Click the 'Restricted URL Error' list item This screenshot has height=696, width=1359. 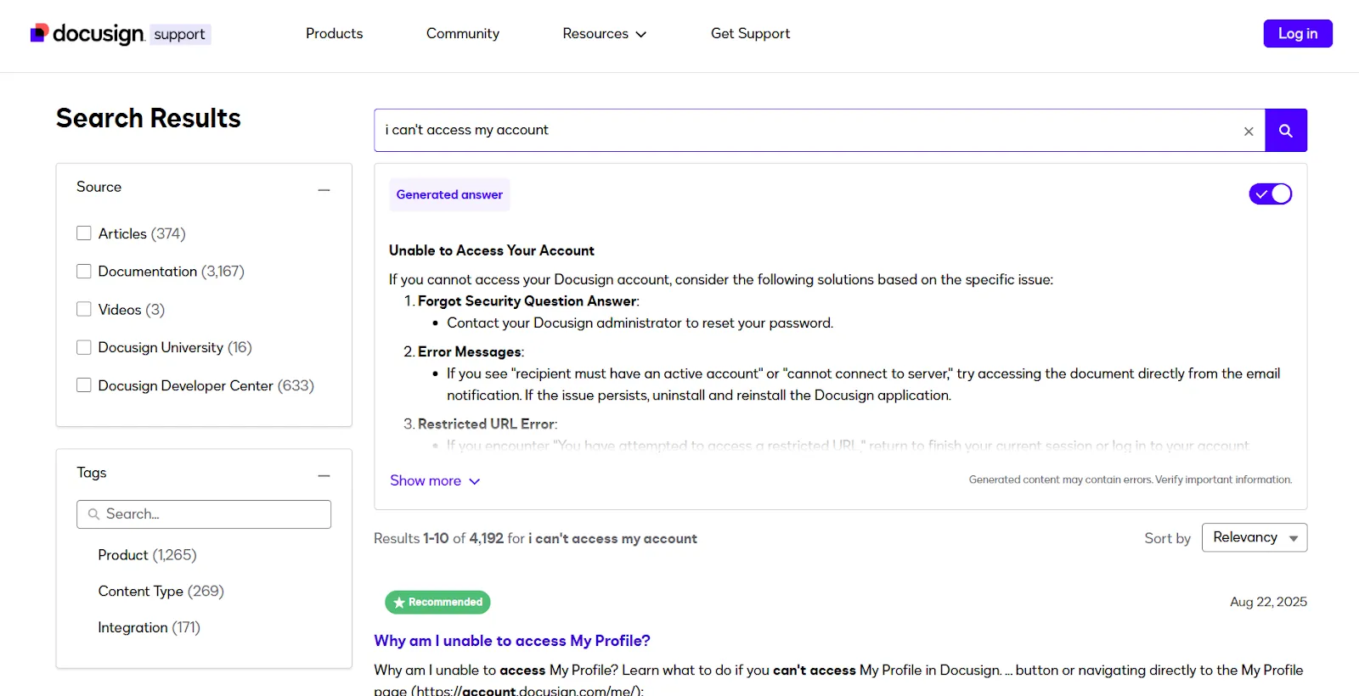[488, 424]
